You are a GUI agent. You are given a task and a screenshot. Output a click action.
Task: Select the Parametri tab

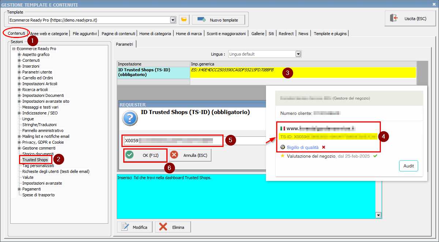(x=124, y=44)
